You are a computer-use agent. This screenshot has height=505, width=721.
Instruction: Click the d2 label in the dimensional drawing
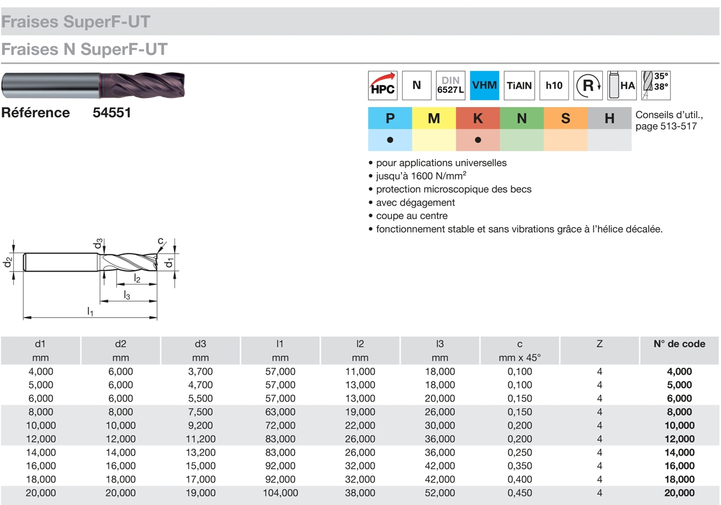click(8, 262)
